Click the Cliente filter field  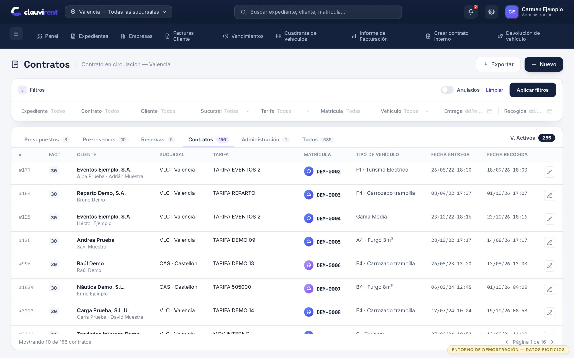pos(165,111)
